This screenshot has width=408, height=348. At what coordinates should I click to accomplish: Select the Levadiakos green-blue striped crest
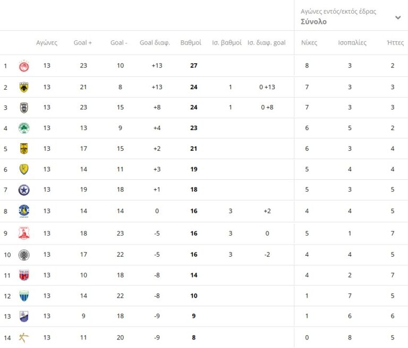(x=24, y=296)
